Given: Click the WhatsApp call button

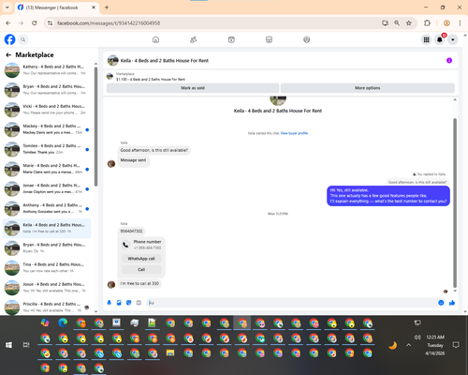Looking at the screenshot, I should (141, 259).
